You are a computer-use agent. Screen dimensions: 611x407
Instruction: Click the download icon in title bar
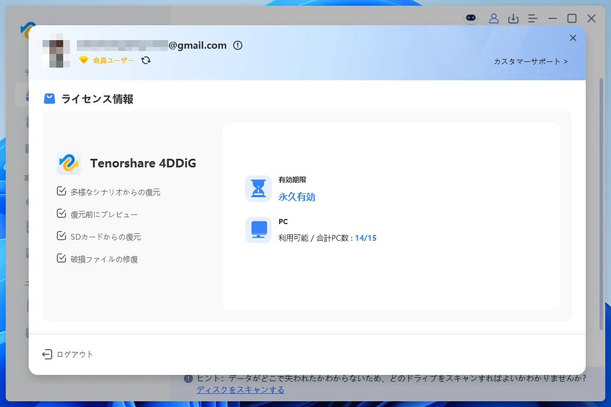(x=513, y=18)
